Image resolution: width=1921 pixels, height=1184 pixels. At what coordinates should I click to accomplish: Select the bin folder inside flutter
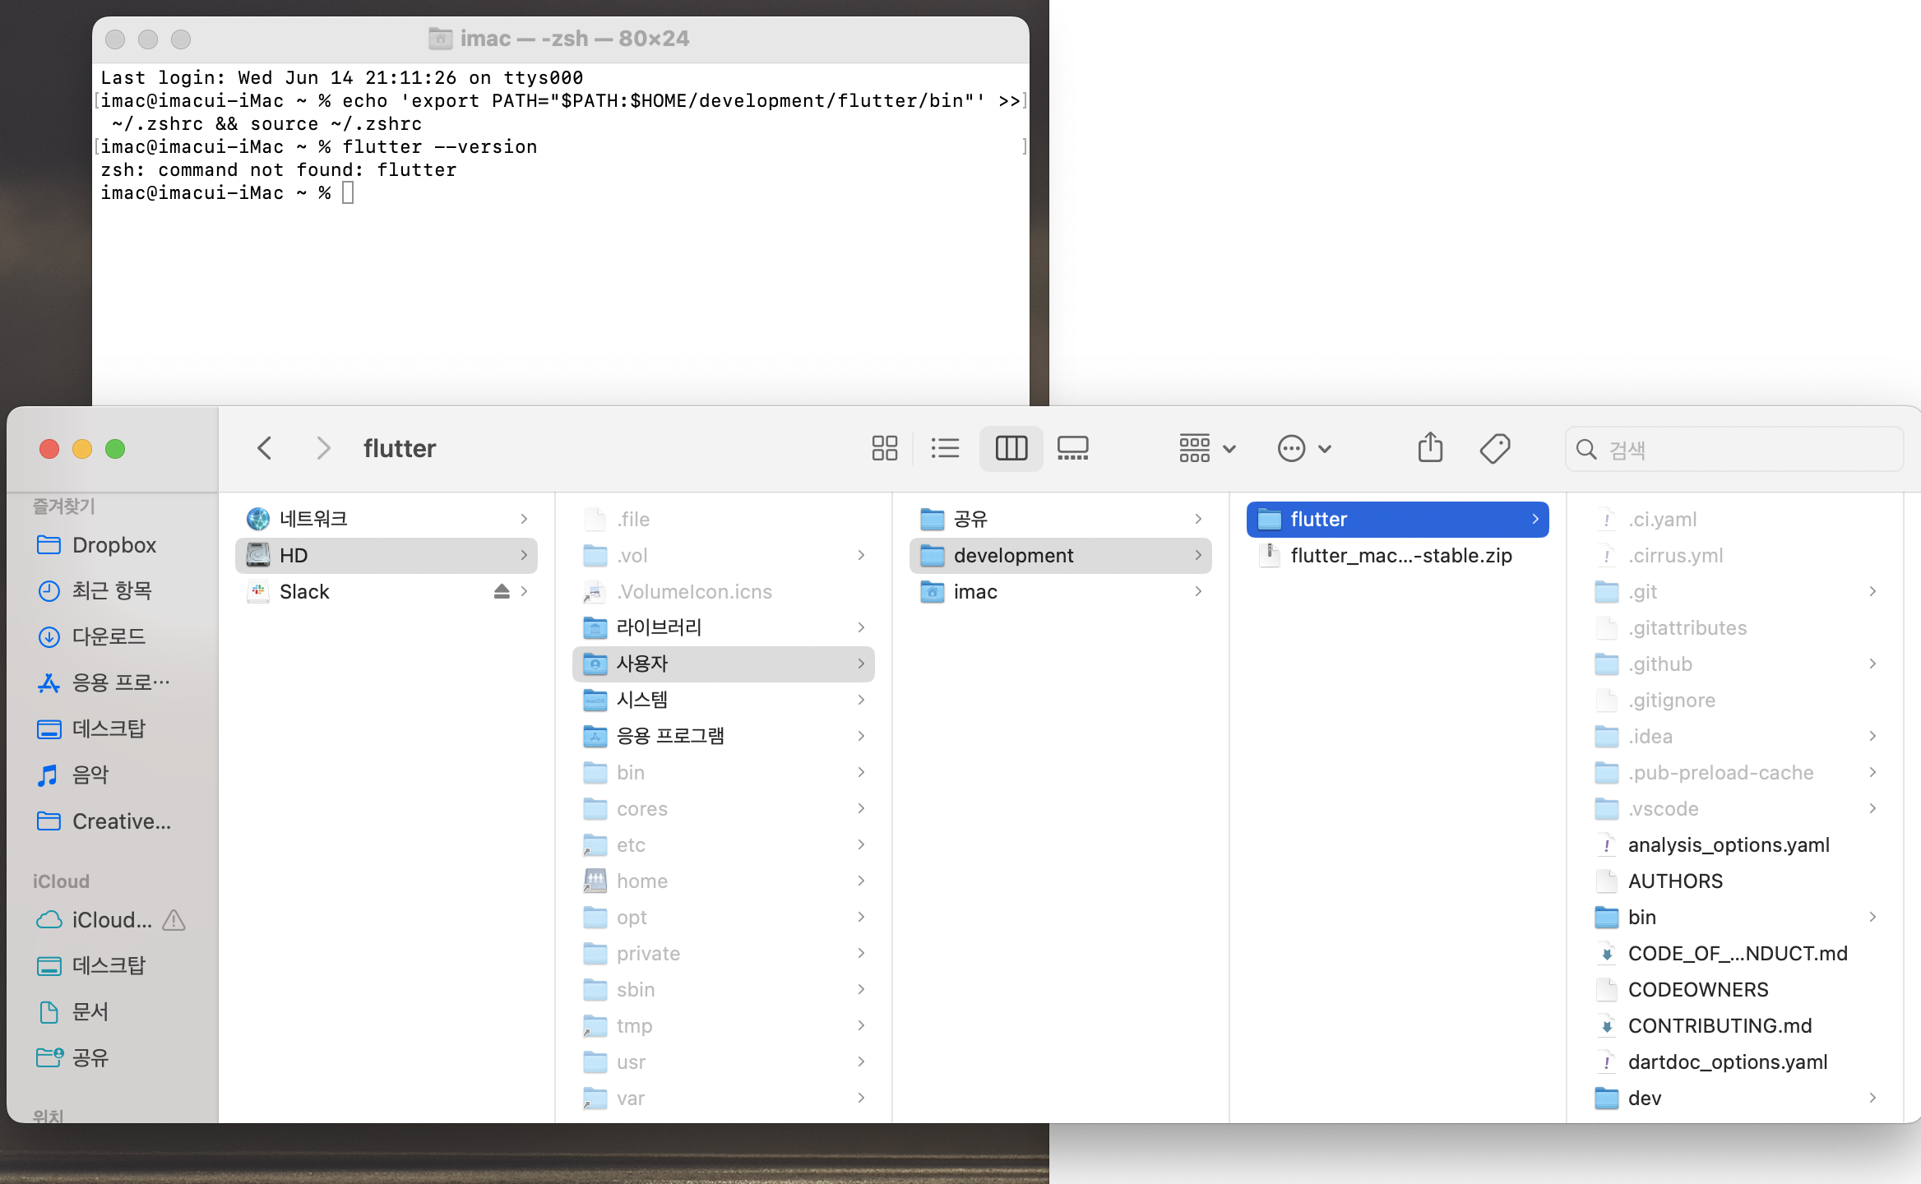pos(1735,917)
